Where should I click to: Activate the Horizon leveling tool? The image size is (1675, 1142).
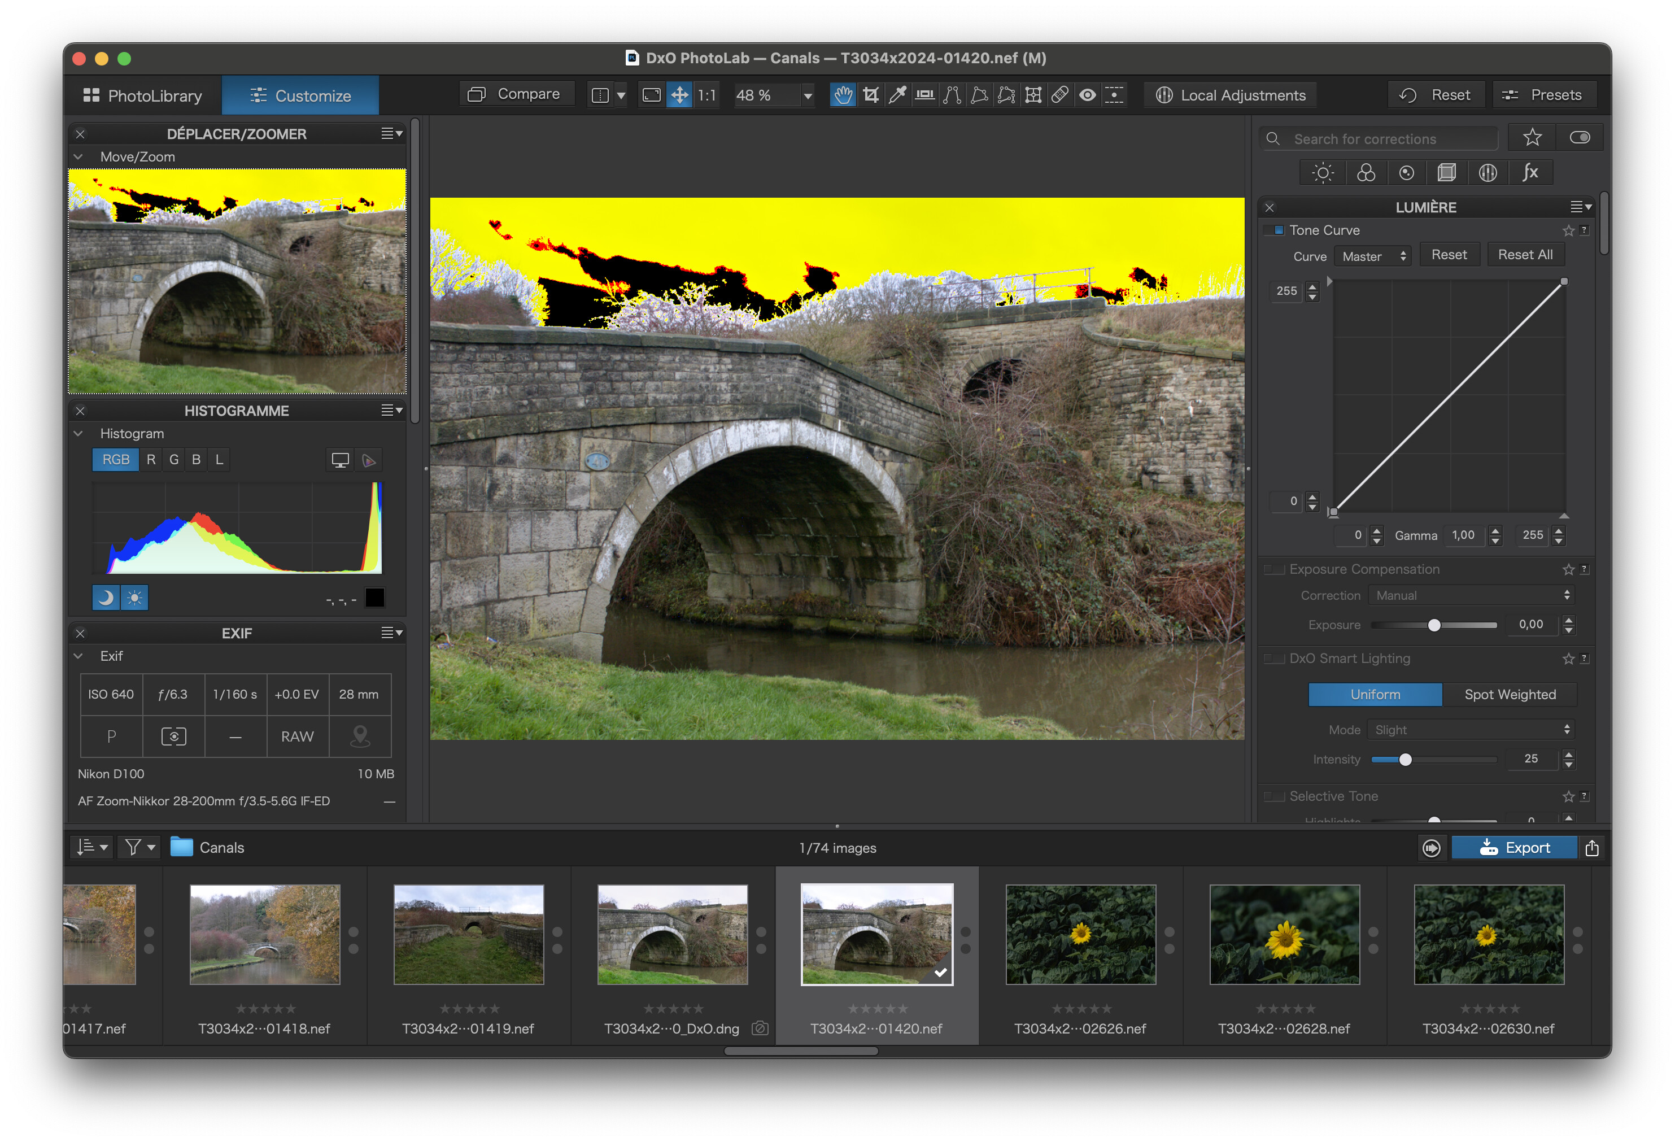924,95
